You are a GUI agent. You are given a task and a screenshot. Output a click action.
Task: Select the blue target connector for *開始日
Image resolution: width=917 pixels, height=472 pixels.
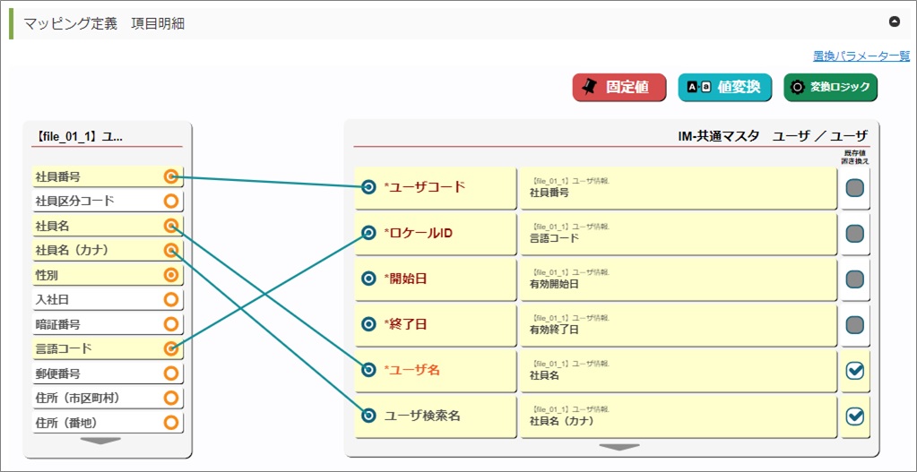(x=368, y=279)
